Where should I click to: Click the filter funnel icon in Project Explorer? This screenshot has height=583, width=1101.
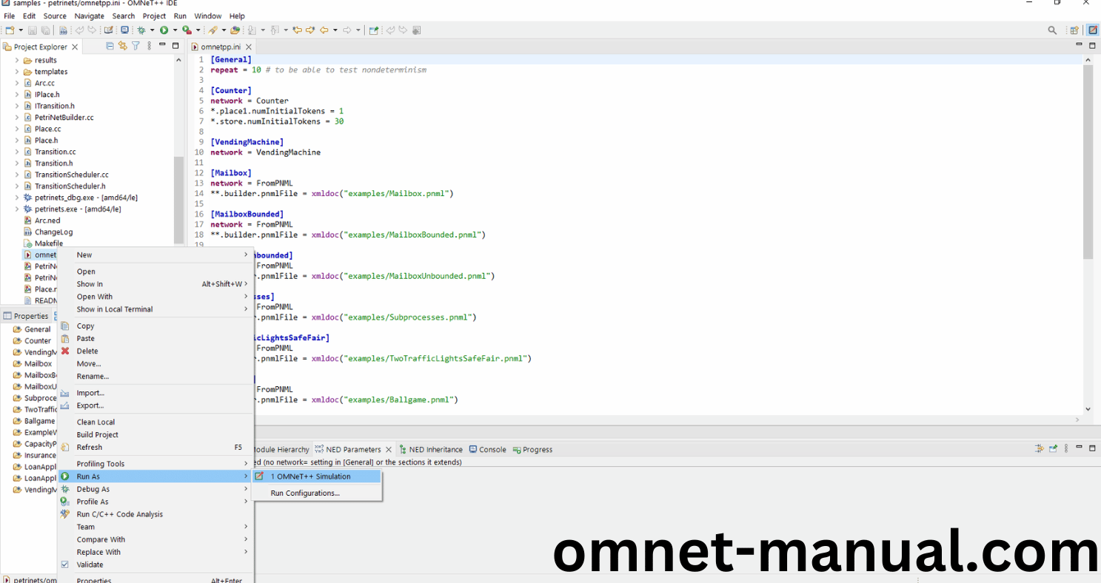click(135, 46)
